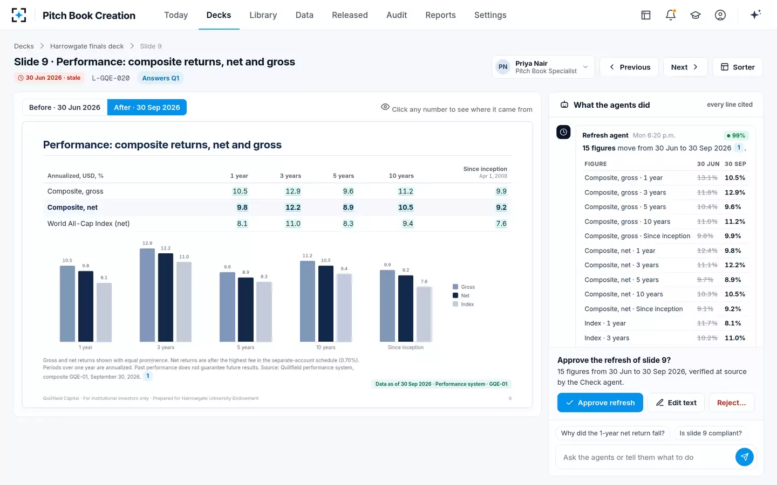777x485 pixels.
Task: Open the Reports tab
Action: point(440,15)
